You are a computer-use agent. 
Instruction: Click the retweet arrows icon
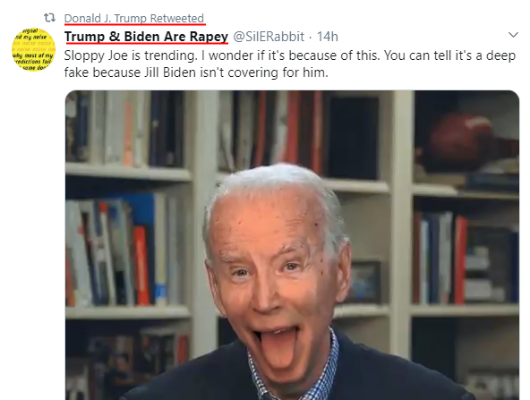click(50, 18)
